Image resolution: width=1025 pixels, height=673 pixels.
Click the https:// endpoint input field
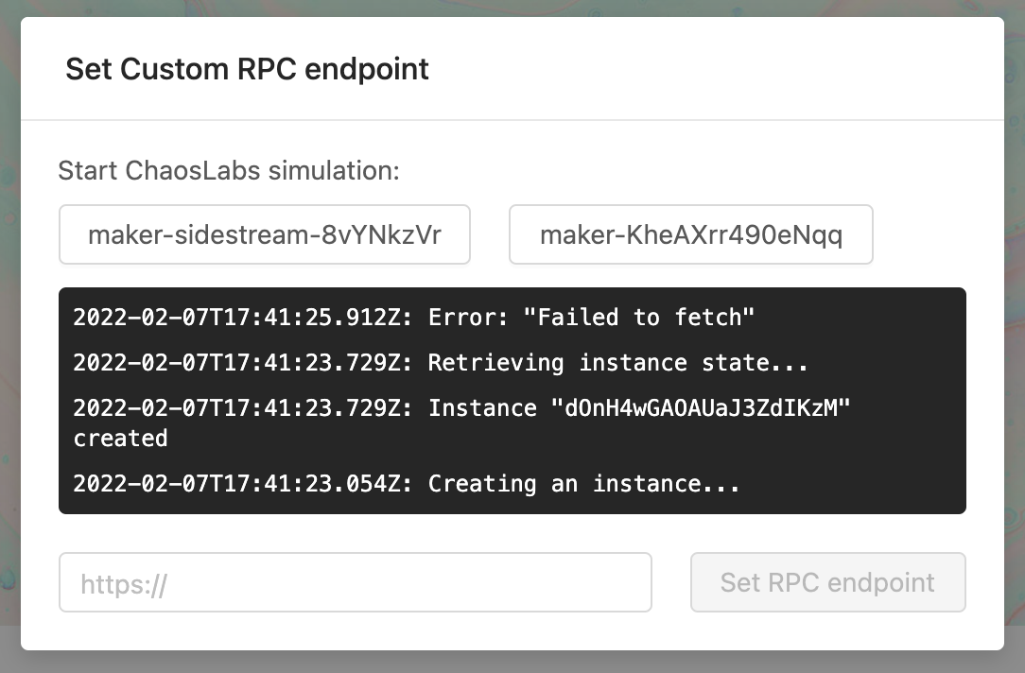[356, 582]
